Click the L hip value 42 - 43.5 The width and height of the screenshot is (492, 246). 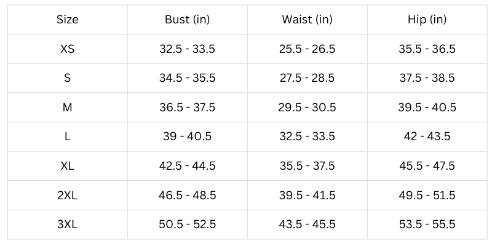click(427, 137)
